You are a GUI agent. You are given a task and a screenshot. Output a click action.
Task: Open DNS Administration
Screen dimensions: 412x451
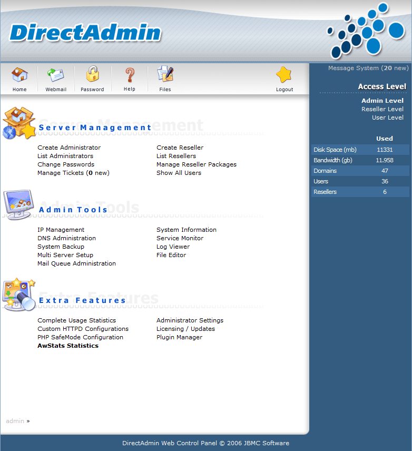click(x=66, y=238)
